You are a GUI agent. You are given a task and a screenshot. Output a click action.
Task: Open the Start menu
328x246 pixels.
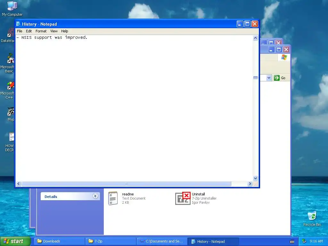pos(15,241)
